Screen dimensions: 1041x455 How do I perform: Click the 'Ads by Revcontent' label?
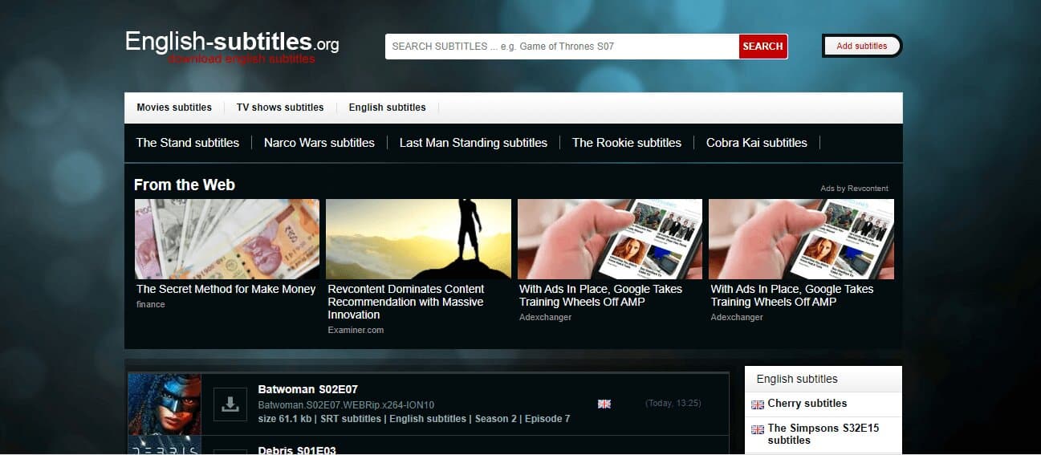[854, 189]
